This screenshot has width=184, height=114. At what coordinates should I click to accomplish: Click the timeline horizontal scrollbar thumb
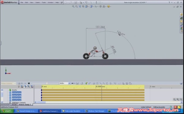(41, 102)
